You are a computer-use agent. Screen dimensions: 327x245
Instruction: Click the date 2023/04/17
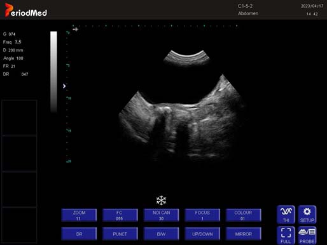tap(312, 6)
